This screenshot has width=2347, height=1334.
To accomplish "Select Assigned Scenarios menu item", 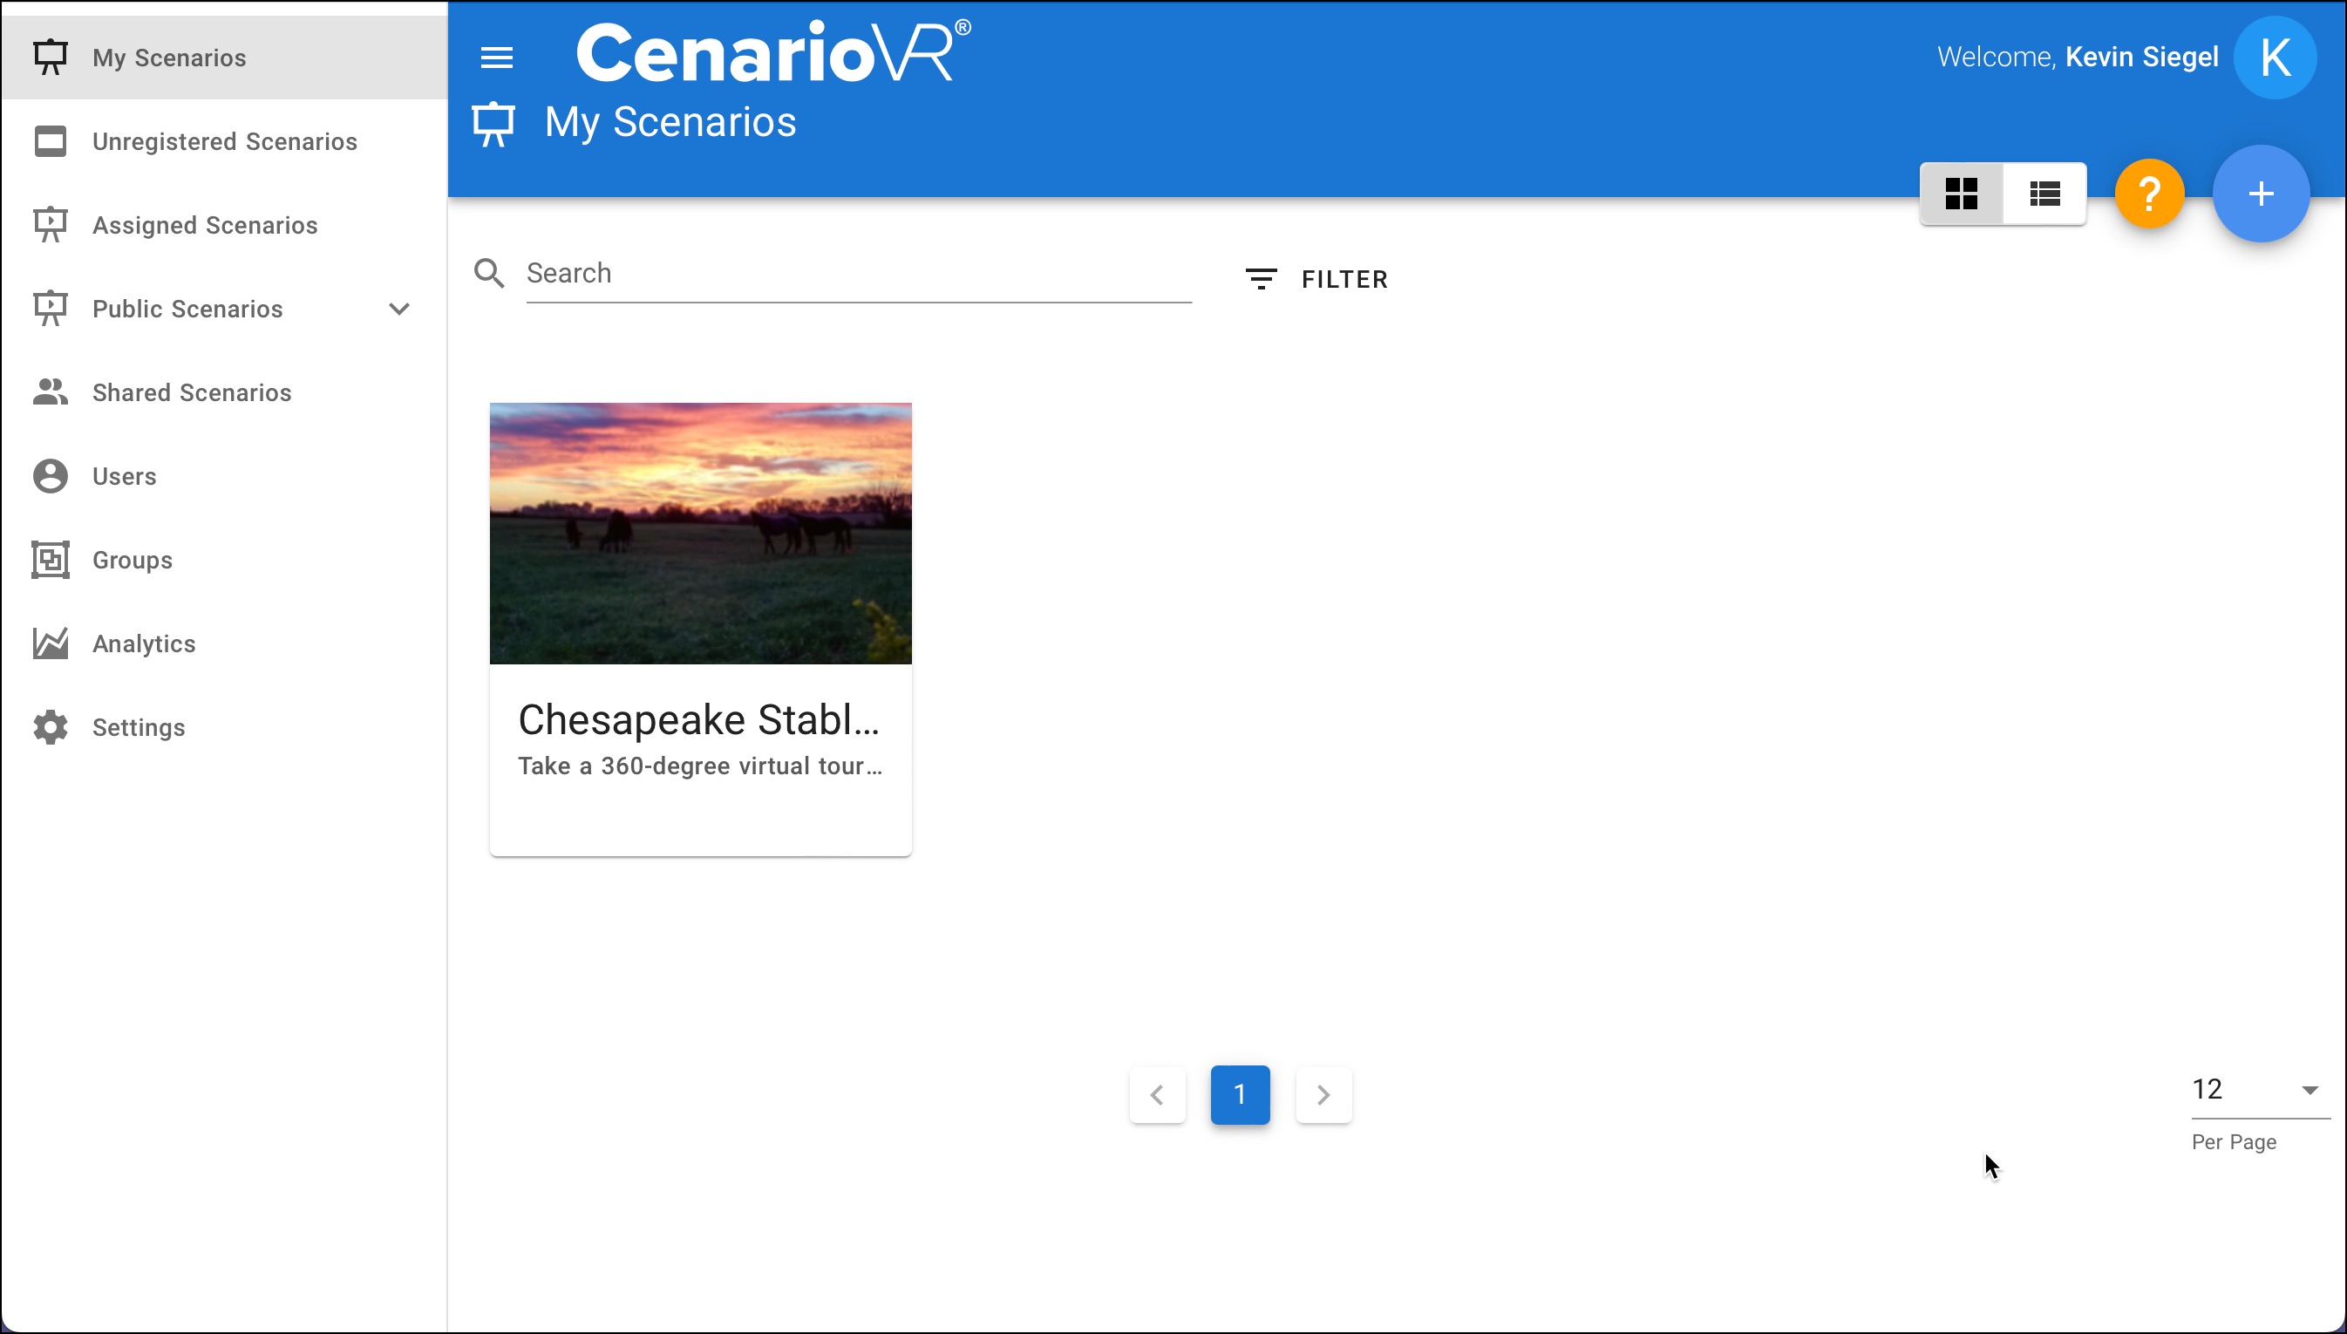I will click(204, 226).
